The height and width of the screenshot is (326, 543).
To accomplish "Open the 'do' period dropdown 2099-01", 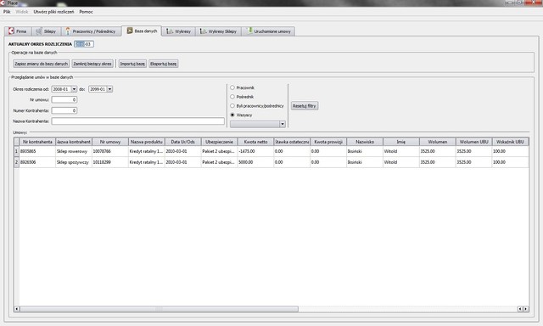I will (x=109, y=89).
